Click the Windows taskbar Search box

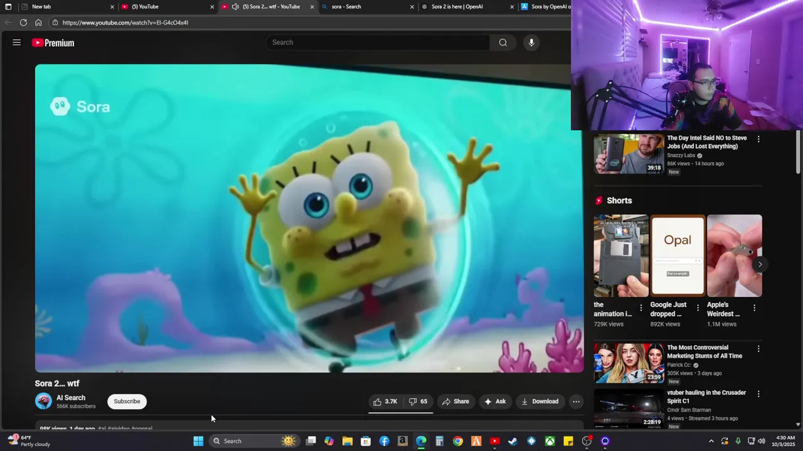253,441
